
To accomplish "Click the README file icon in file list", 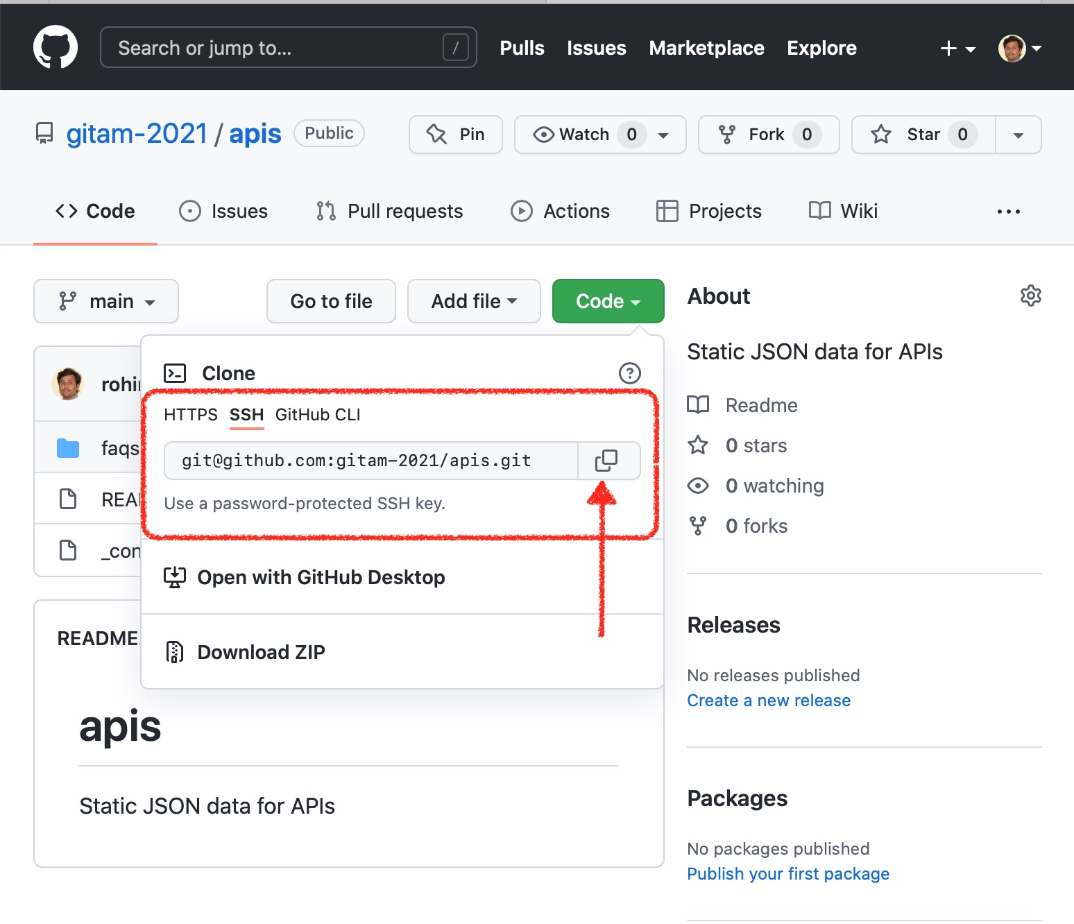I will 68,499.
